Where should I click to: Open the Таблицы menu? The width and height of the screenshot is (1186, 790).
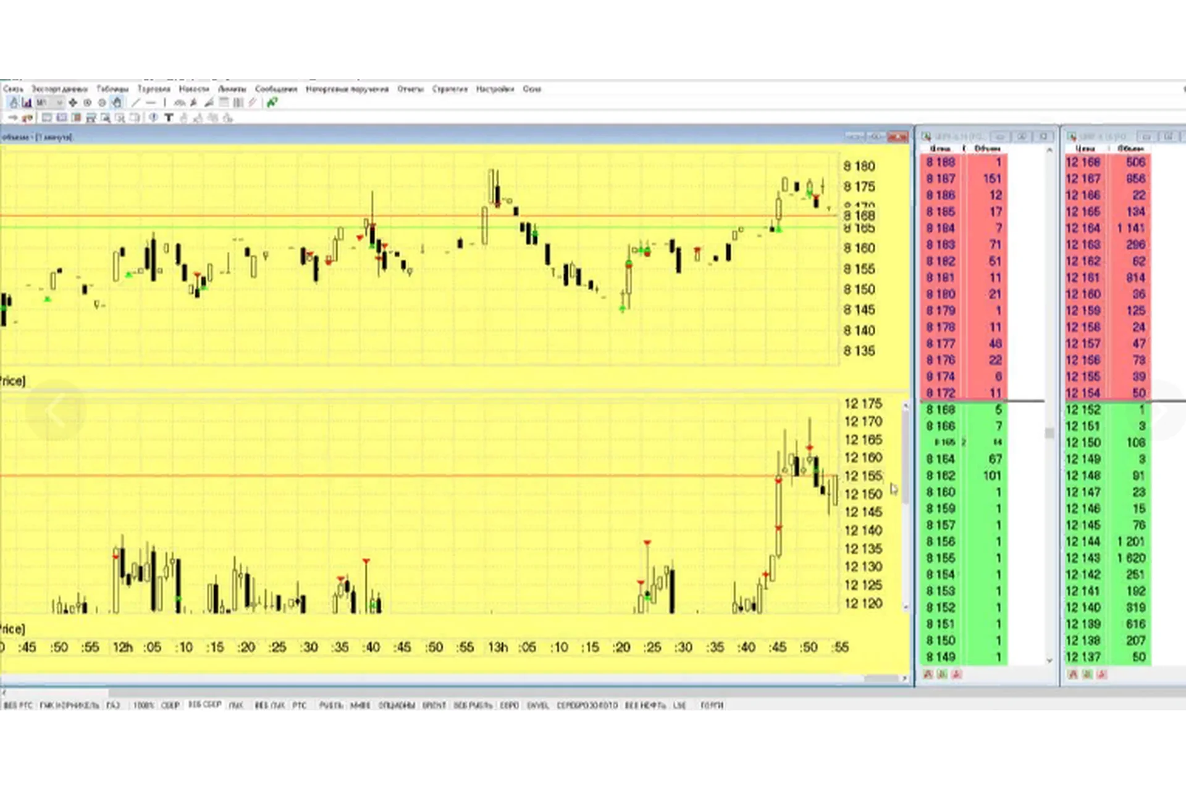(x=112, y=89)
